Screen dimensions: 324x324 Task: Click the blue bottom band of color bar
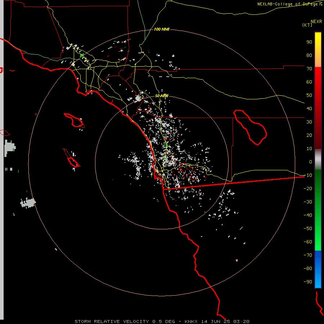[318, 269]
